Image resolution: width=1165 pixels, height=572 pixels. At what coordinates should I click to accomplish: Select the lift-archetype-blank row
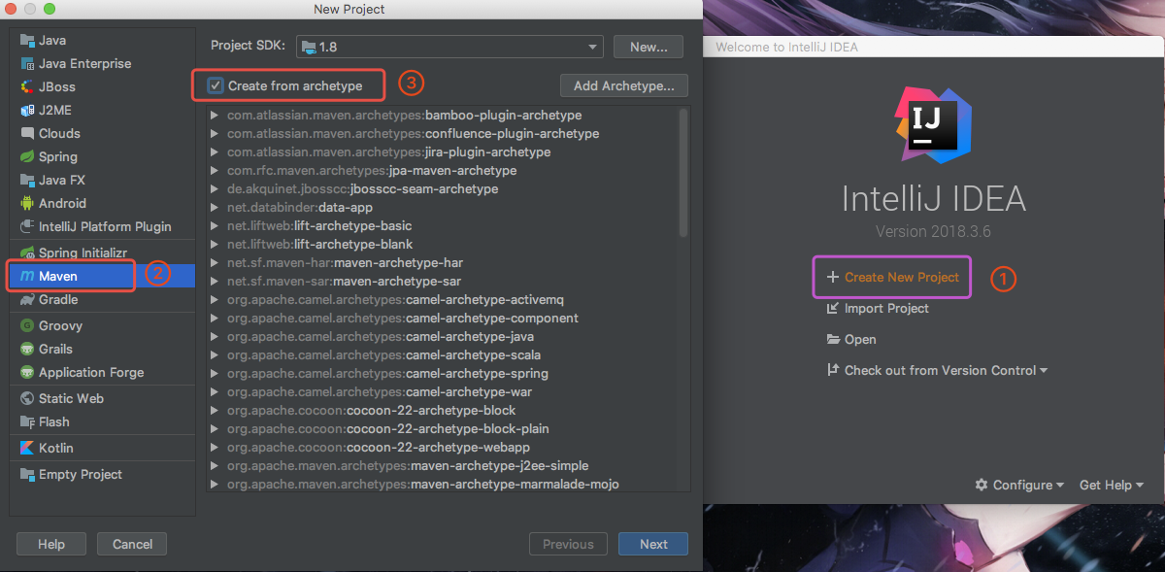443,245
